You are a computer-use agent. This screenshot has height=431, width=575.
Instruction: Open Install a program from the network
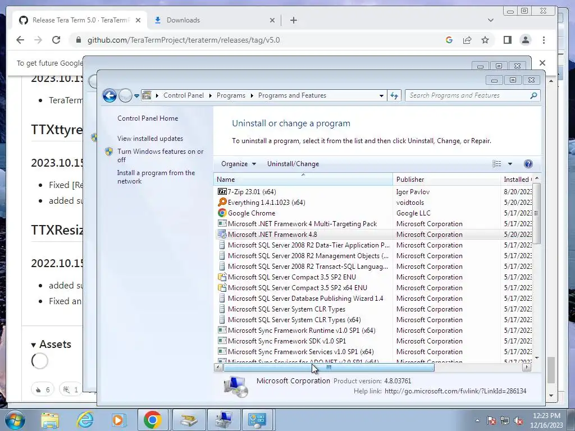tap(156, 177)
